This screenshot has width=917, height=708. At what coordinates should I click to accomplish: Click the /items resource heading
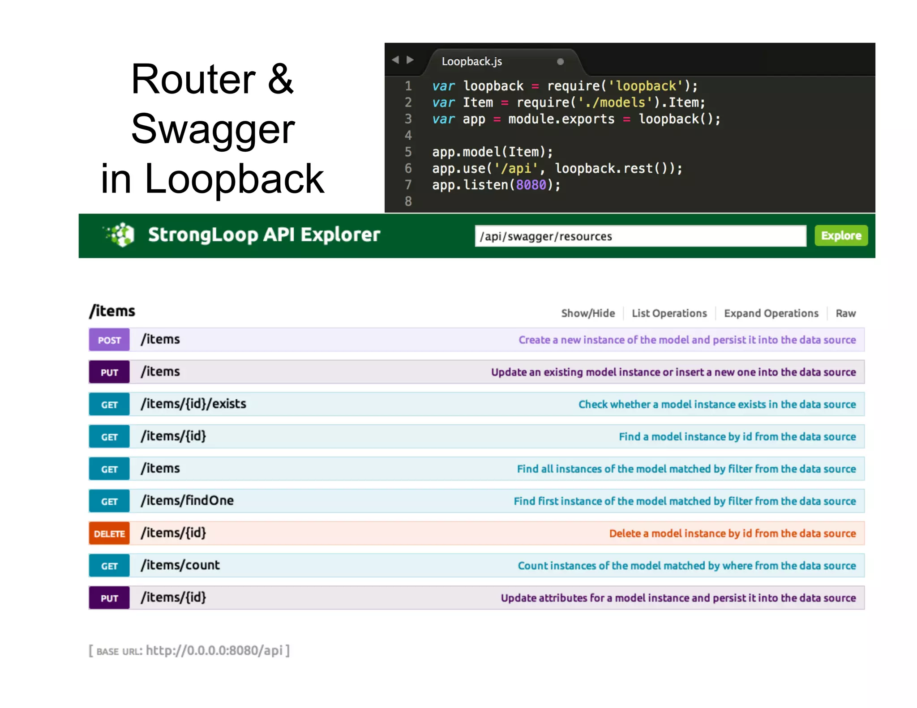point(112,311)
